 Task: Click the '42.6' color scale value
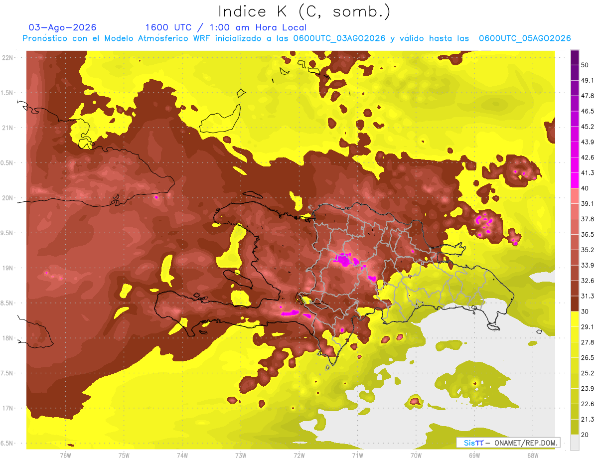[588, 157]
